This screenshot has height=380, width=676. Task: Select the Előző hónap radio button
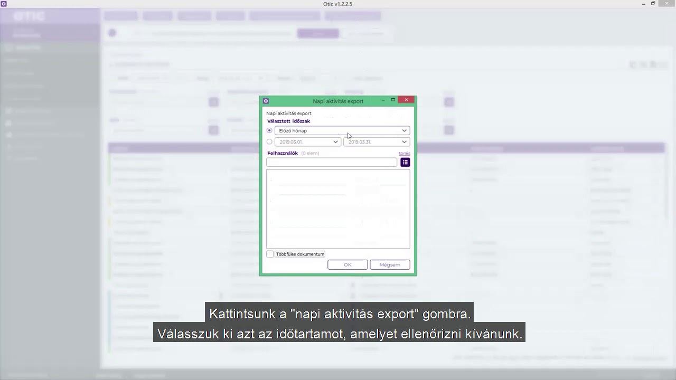(x=269, y=130)
